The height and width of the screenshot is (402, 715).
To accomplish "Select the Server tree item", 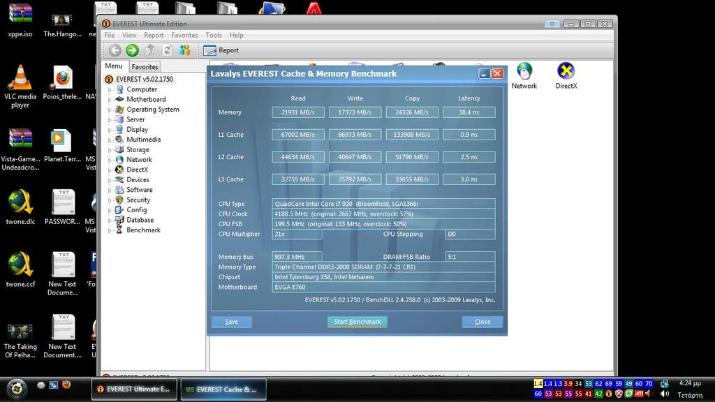I will click(x=135, y=119).
